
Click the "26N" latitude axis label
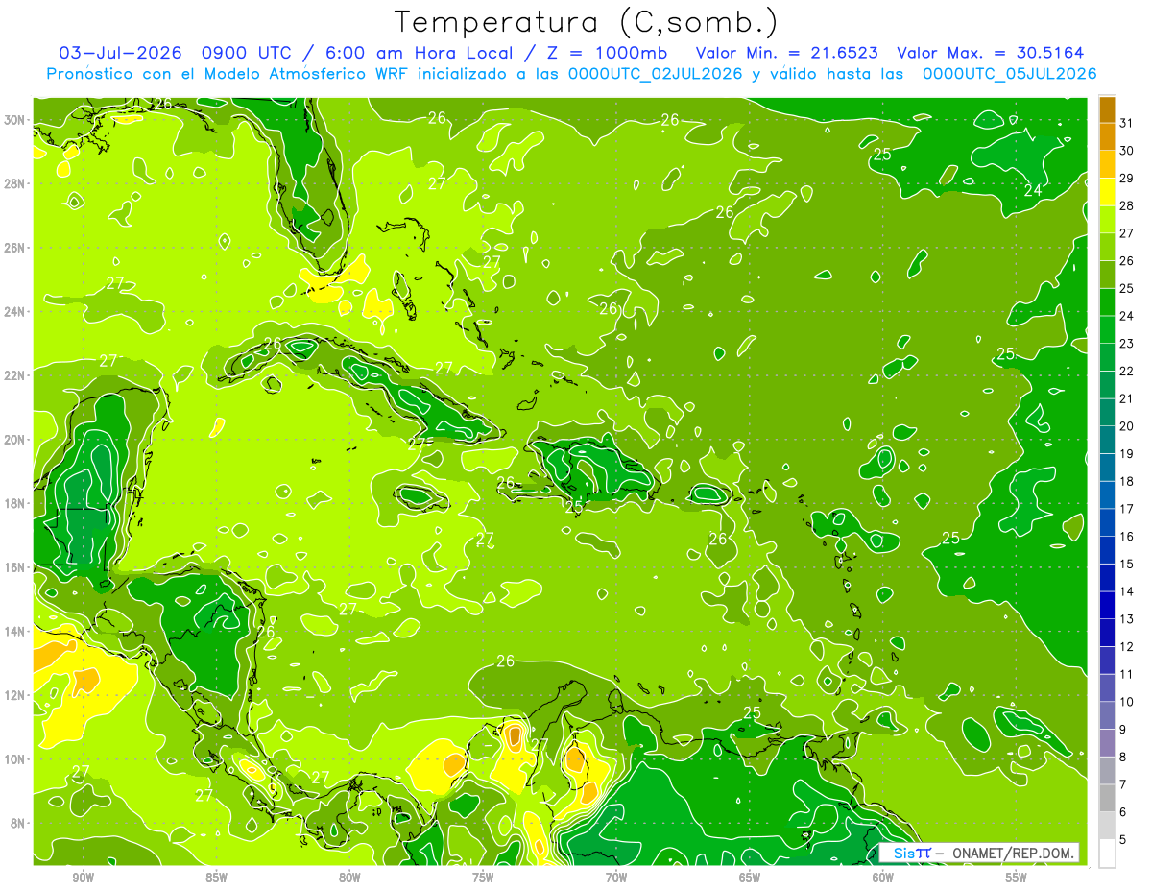click(x=16, y=248)
